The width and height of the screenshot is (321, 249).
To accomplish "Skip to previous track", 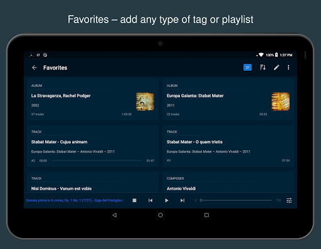I will 150,200.
